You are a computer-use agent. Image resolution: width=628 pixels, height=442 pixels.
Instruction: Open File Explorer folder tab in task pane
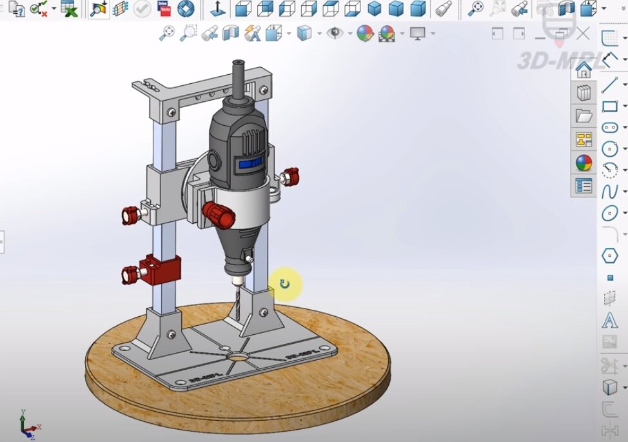tap(584, 116)
